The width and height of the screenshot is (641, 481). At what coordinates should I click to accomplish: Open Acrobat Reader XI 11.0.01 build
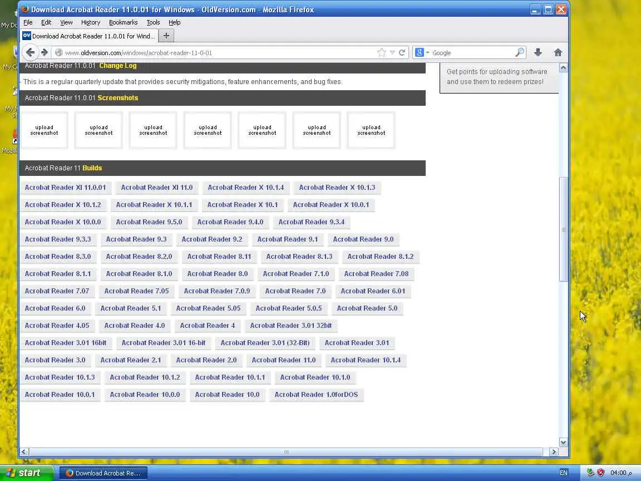[x=66, y=187]
